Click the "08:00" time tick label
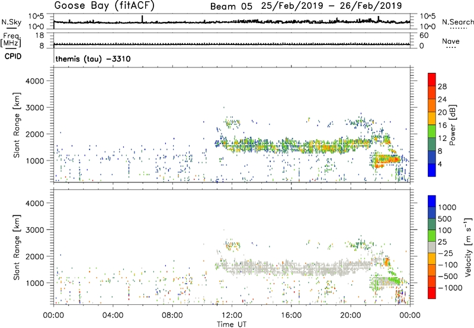Image resolution: width=474 pixels, height=328 pixels. (x=172, y=316)
